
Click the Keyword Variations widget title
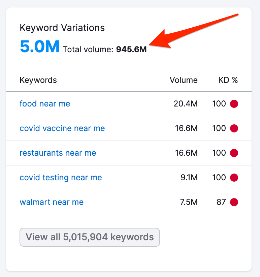62,28
